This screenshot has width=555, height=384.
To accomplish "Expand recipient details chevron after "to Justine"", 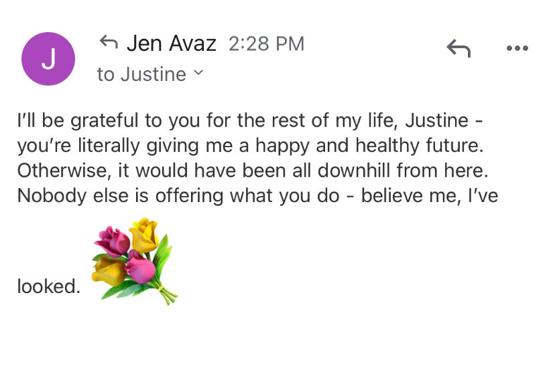I will click(x=198, y=73).
